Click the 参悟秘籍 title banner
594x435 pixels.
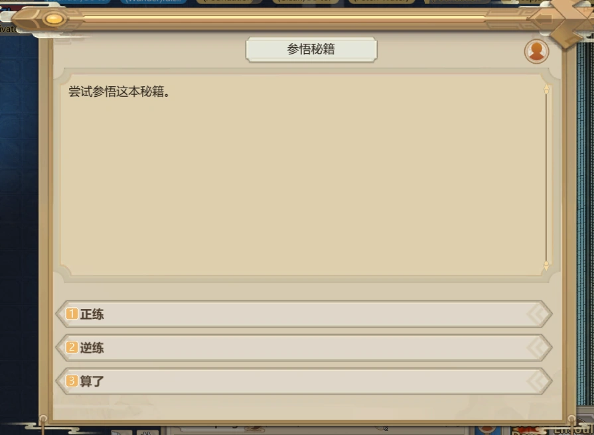[x=311, y=49]
